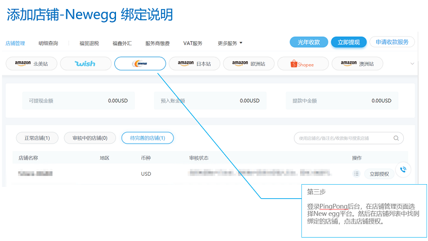The width and height of the screenshot is (428, 241).
Task: Click the 提款中金额 label
Action: point(305,101)
